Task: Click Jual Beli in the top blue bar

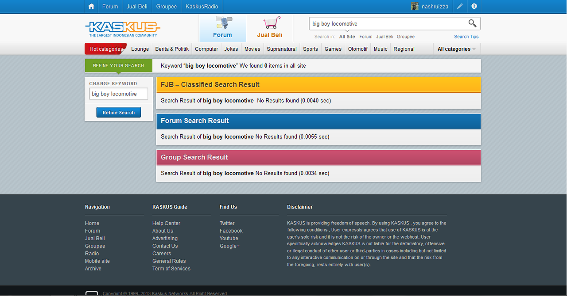Action: 137,6
